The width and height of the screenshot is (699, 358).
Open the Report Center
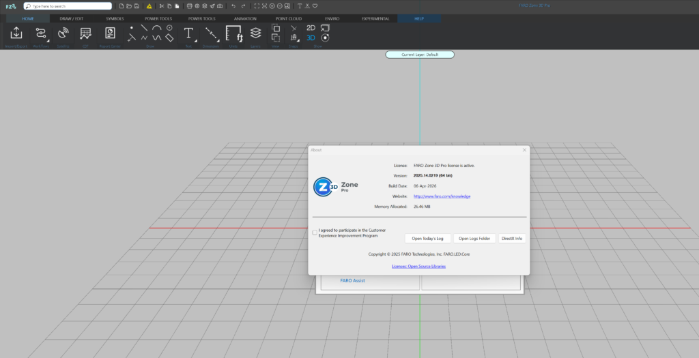point(110,33)
